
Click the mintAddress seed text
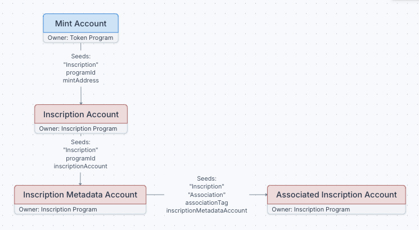(81, 81)
